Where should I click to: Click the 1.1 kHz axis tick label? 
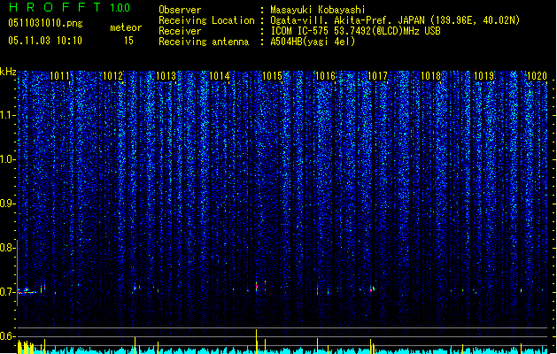pos(8,115)
